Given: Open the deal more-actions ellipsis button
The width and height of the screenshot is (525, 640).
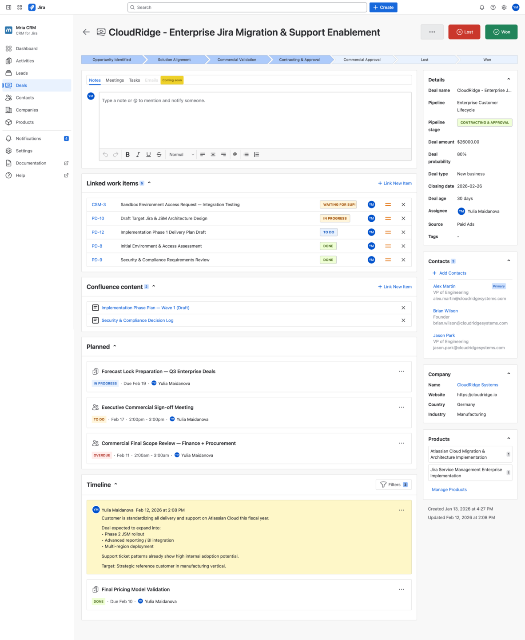Looking at the screenshot, I should click(x=432, y=32).
